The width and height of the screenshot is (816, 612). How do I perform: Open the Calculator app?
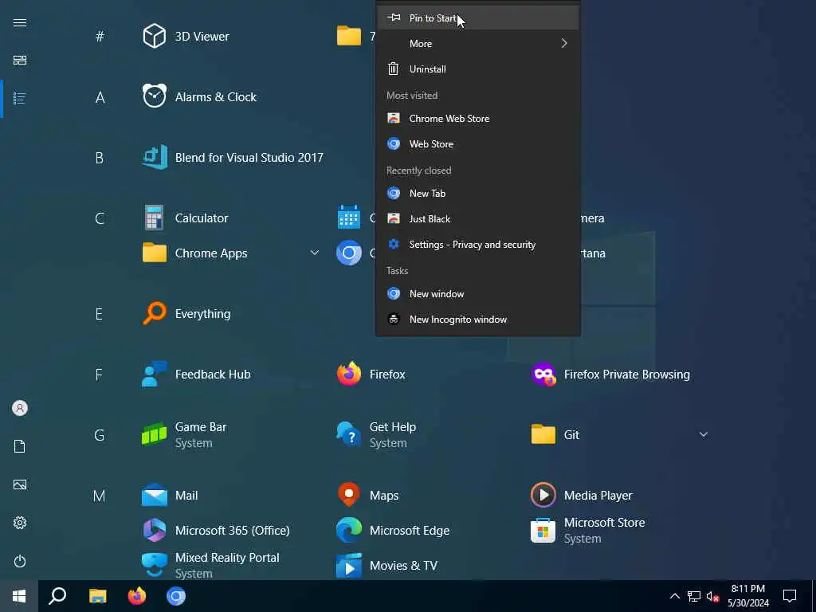click(x=185, y=218)
